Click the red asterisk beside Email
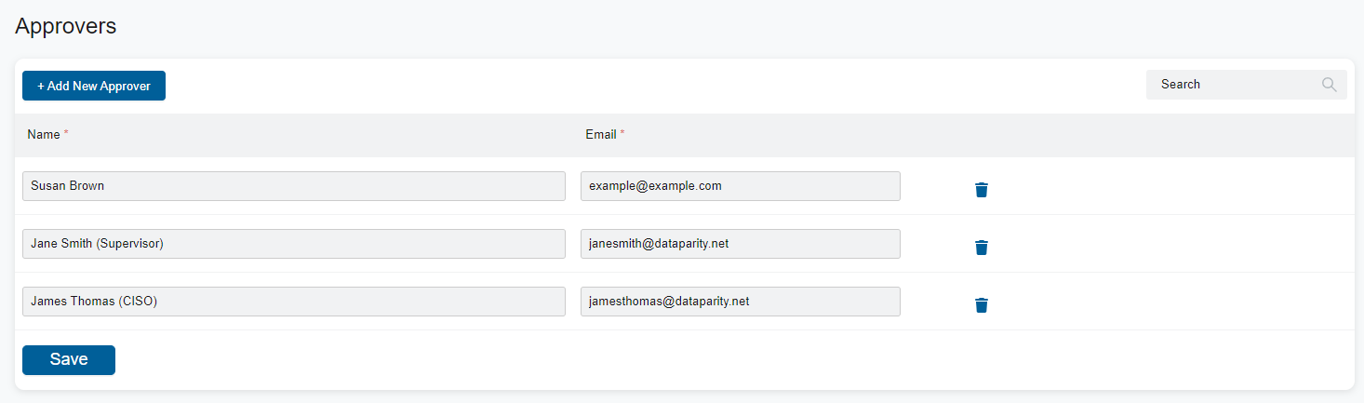 [x=622, y=134]
